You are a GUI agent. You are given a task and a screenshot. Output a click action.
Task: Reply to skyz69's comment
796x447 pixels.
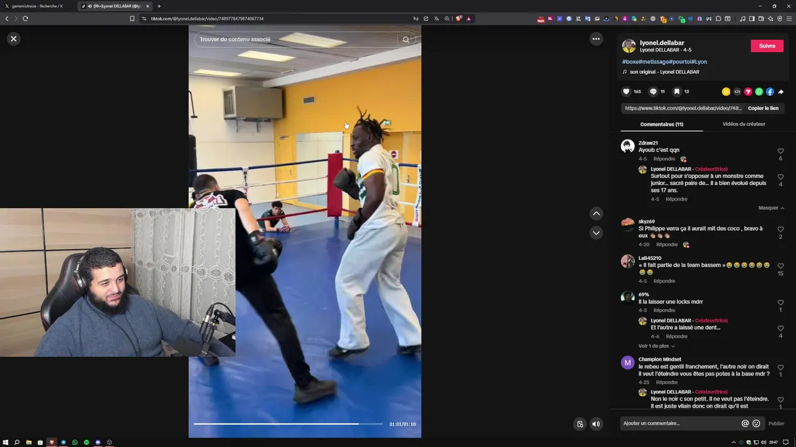667,245
